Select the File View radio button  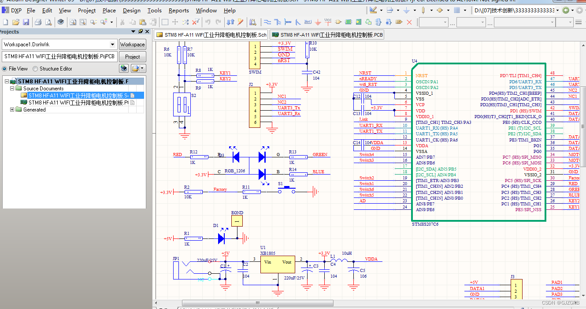point(4,68)
